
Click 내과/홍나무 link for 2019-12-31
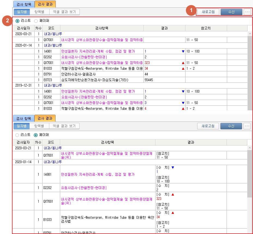tap(53, 86)
